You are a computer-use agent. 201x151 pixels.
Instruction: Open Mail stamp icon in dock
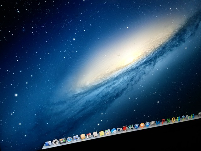pos(76,138)
